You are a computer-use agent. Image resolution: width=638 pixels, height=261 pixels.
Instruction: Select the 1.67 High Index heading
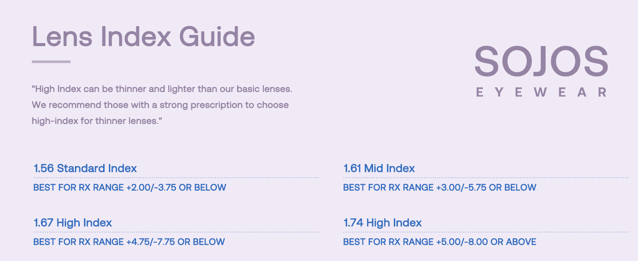(x=73, y=223)
